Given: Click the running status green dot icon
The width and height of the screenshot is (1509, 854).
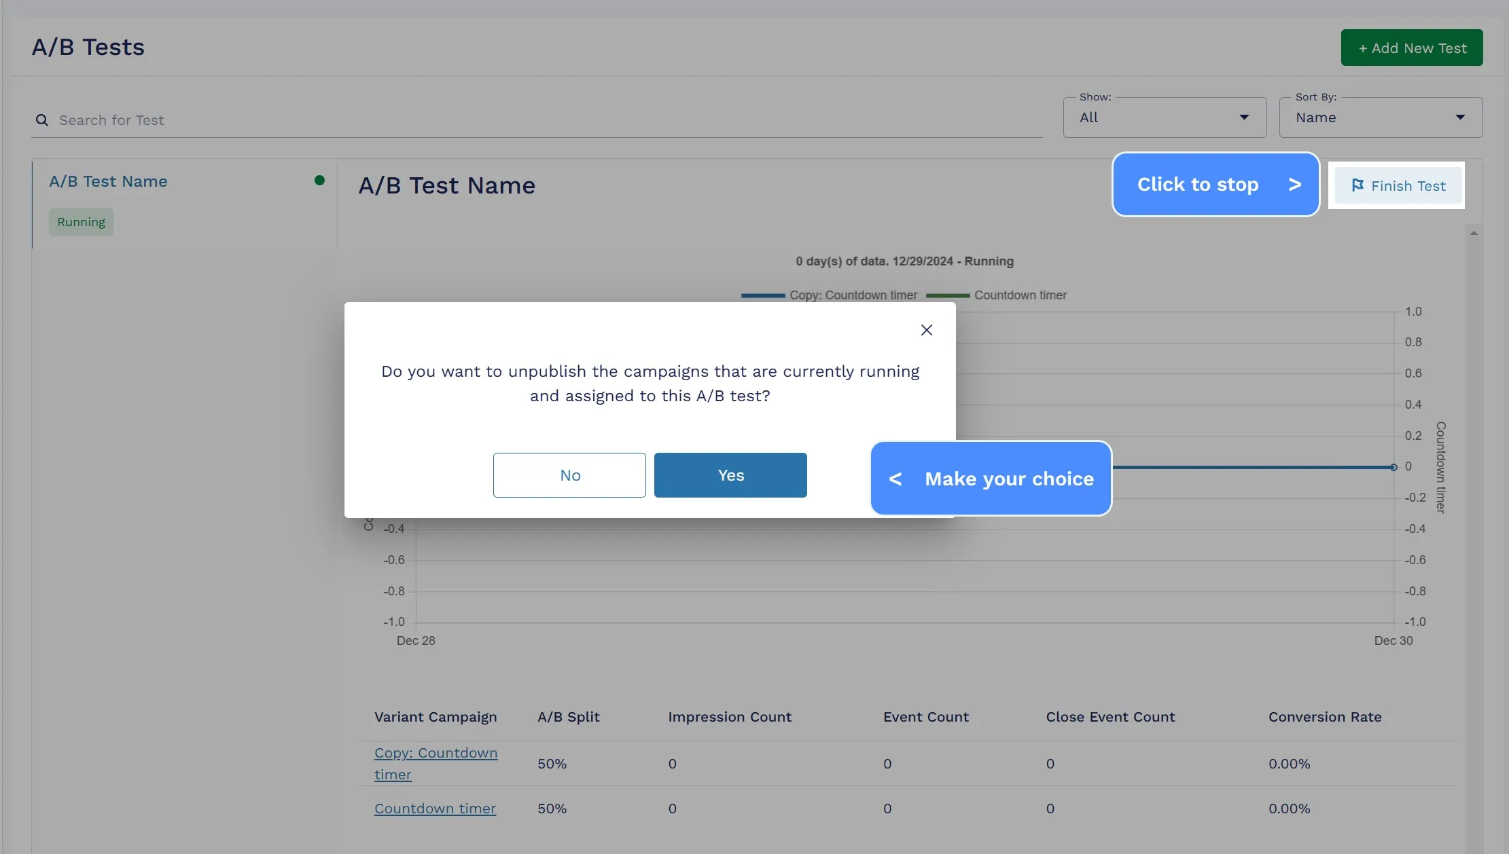Looking at the screenshot, I should 319,180.
